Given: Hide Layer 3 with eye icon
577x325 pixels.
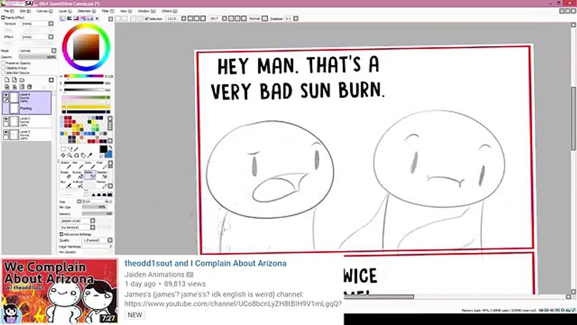Looking at the screenshot, I should (x=6, y=132).
